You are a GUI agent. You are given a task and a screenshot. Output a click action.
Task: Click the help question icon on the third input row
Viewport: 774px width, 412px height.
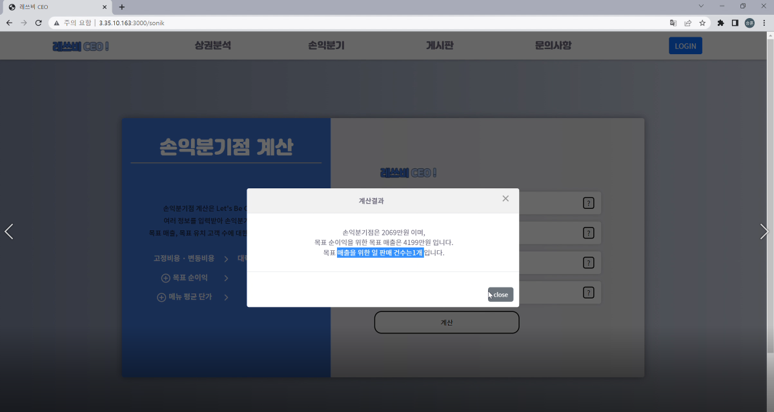click(x=588, y=262)
